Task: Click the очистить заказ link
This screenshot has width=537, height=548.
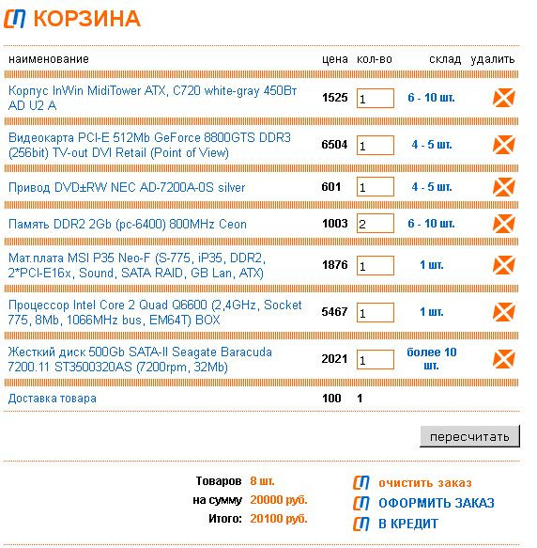Action: [425, 483]
